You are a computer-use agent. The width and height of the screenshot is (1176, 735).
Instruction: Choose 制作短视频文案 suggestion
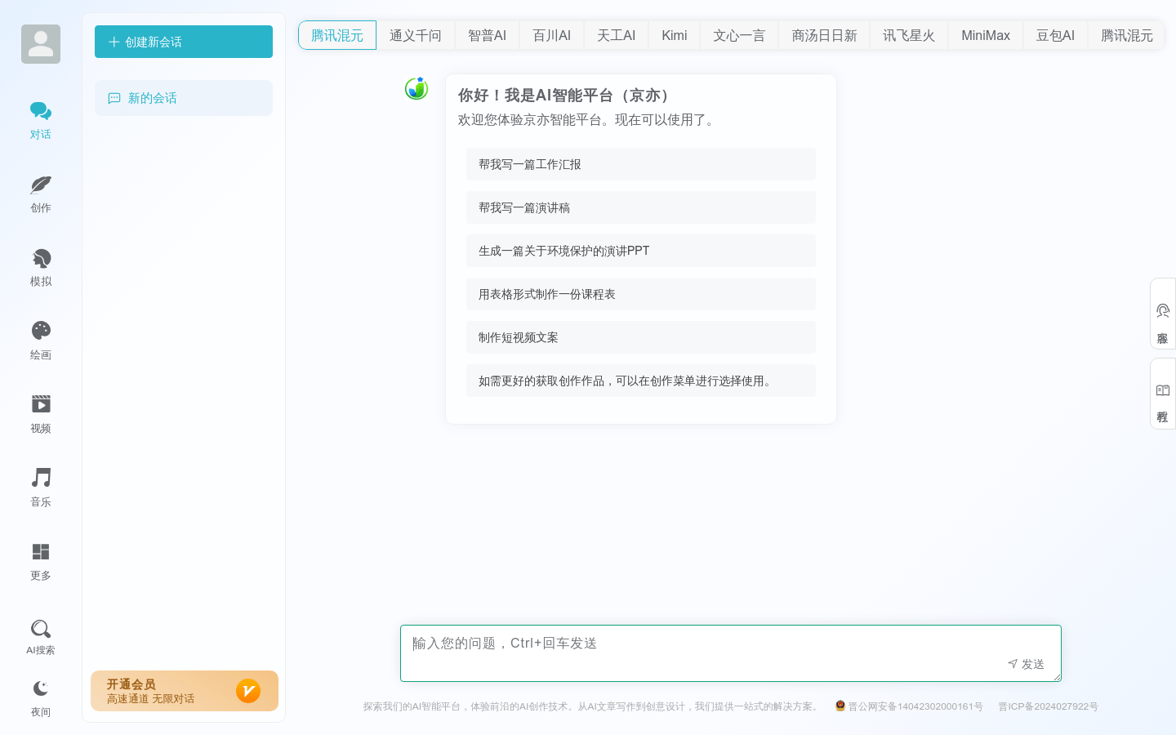point(641,337)
